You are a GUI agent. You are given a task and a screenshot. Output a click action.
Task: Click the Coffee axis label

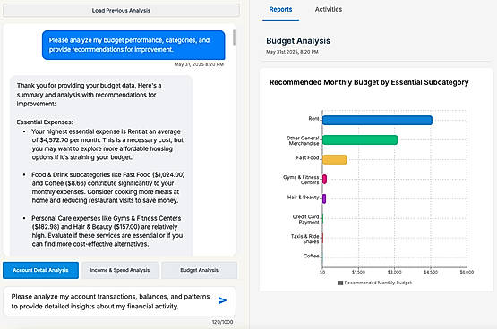[x=312, y=256]
